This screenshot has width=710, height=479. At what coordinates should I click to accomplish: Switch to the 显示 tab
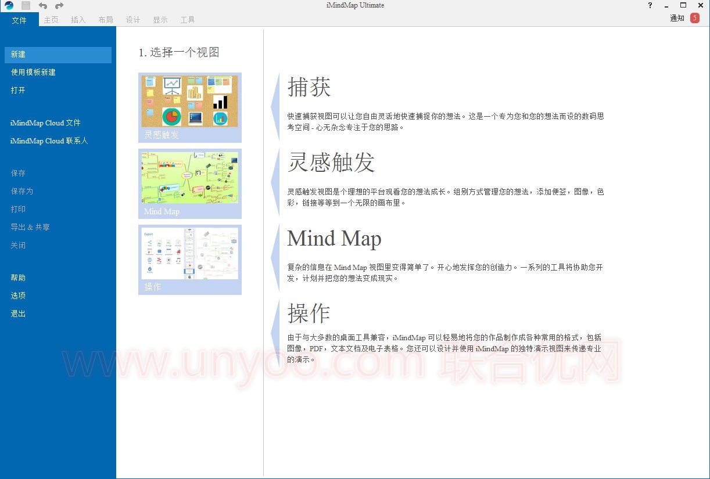click(160, 20)
